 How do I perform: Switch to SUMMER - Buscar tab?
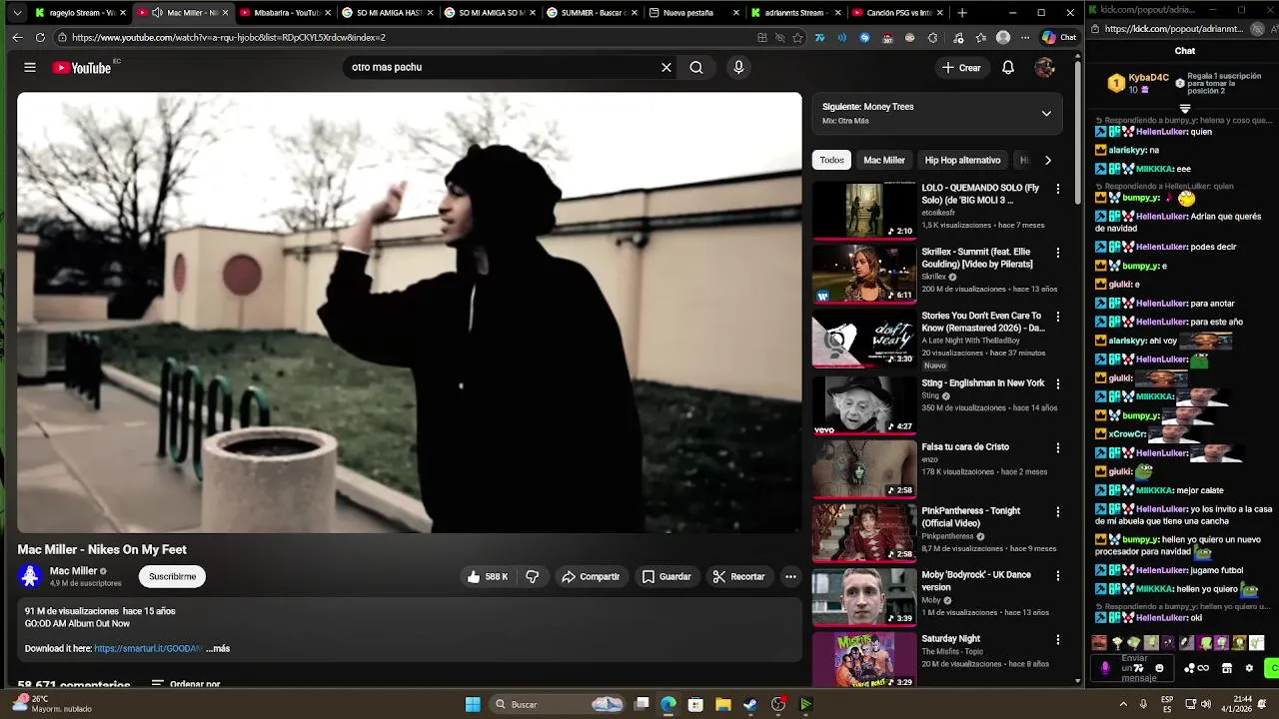coord(592,13)
